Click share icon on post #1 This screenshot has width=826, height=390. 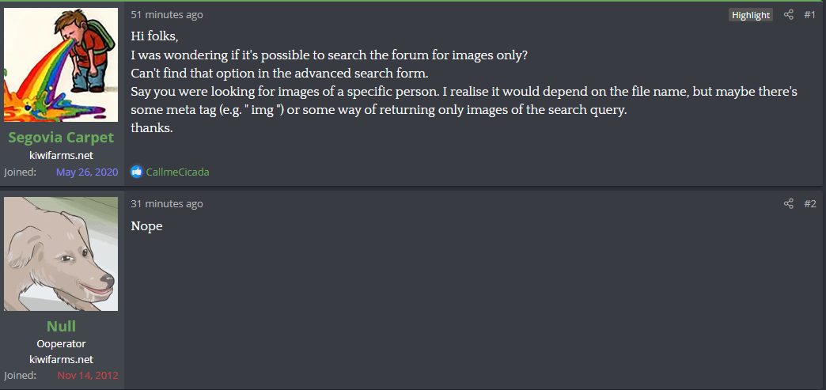(x=789, y=15)
